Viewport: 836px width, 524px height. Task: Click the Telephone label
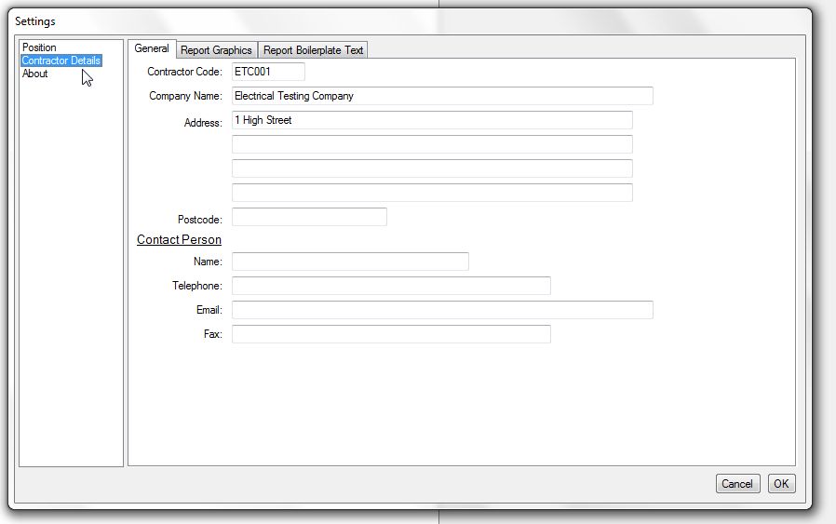coord(197,286)
